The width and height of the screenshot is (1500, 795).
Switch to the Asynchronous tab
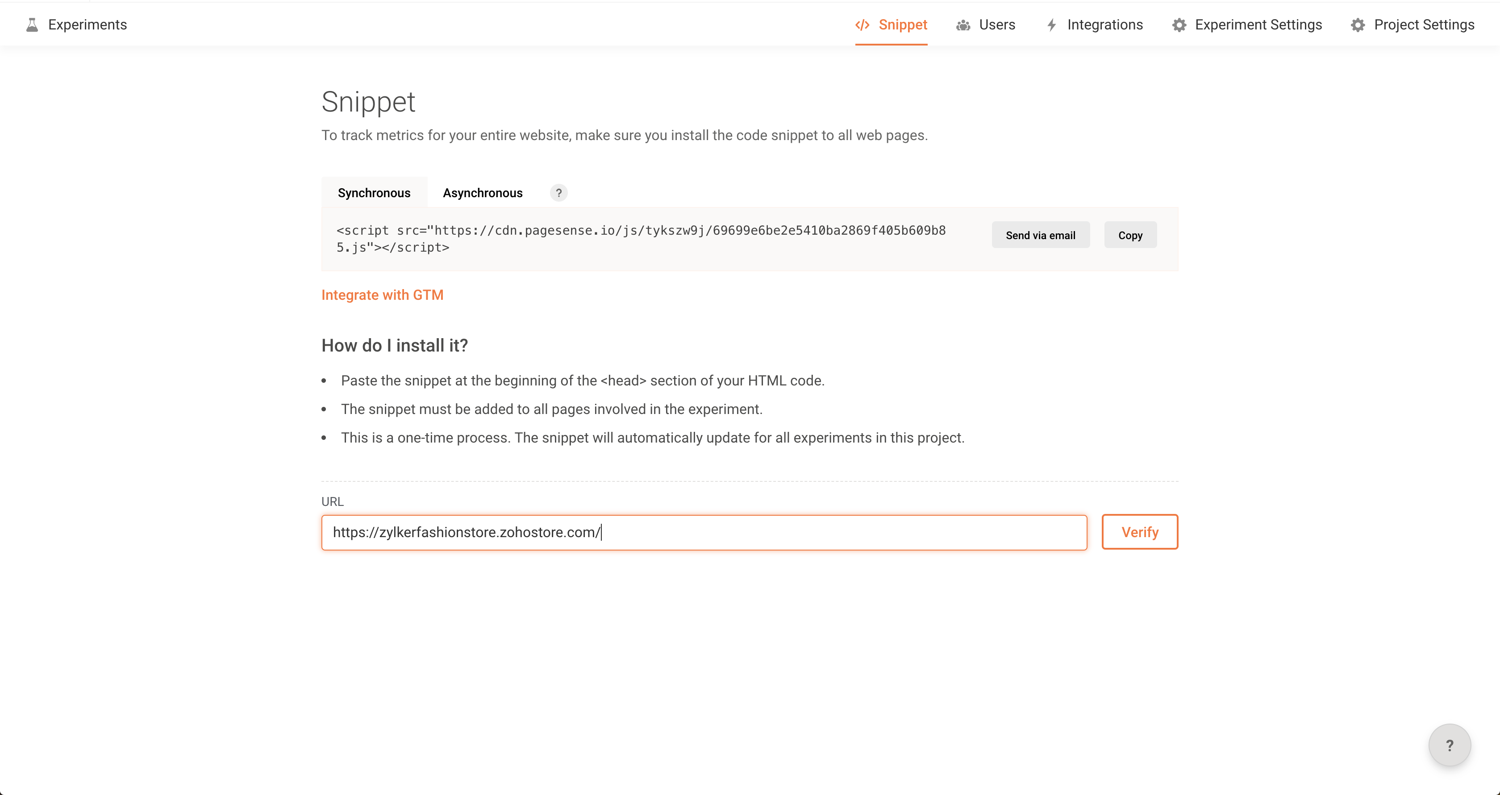pos(483,193)
